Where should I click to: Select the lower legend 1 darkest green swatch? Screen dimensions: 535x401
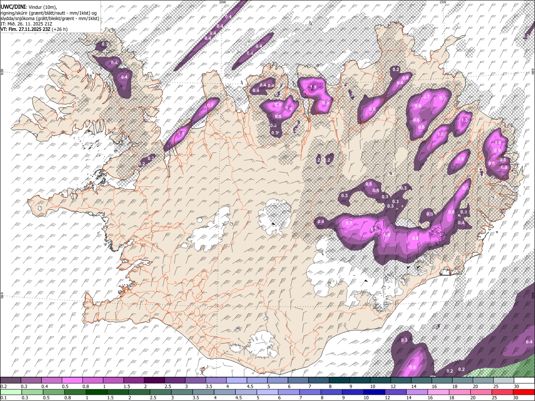pyautogui.click(x=96, y=392)
